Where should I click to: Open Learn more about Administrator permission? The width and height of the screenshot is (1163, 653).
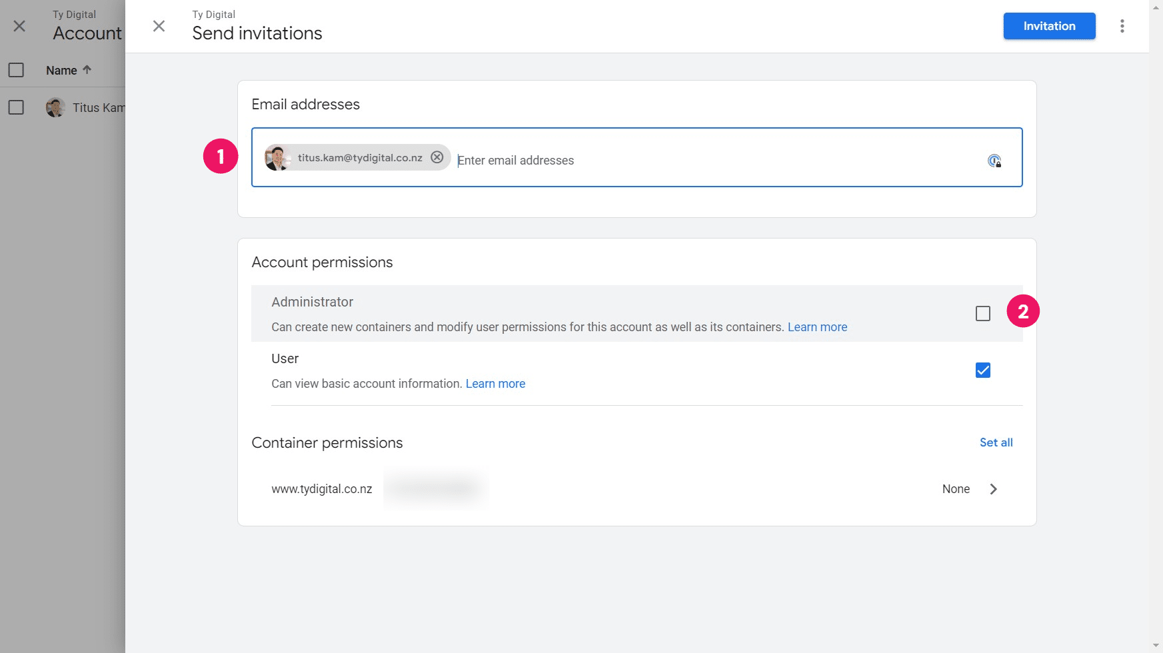point(817,326)
